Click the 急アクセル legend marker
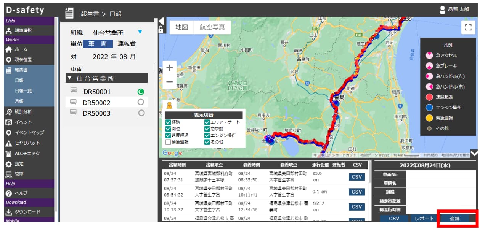Viewport: 480px width, 230px height. tap(429, 56)
